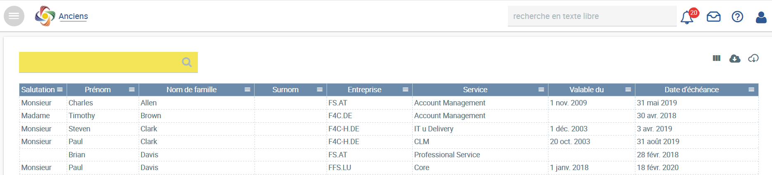Open Date d'échéance column menu
Screen dimensions: 772x175
coord(751,89)
